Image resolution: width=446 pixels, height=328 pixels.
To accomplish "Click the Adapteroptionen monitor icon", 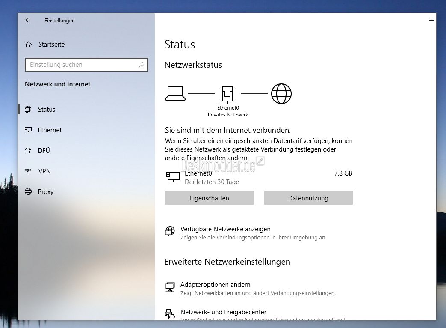I will pyautogui.click(x=170, y=287).
